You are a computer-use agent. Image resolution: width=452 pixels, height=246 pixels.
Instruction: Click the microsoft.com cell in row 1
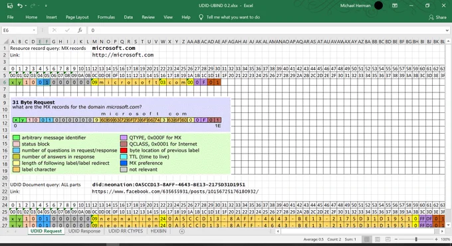(114, 48)
